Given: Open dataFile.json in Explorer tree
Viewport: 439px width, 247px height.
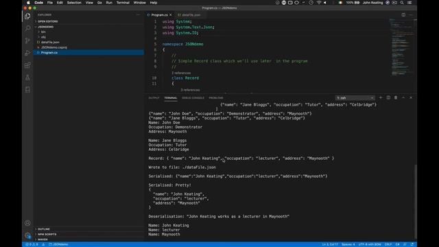Looking at the screenshot, I should point(50,43).
